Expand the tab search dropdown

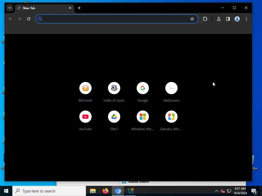pyautogui.click(x=10, y=8)
